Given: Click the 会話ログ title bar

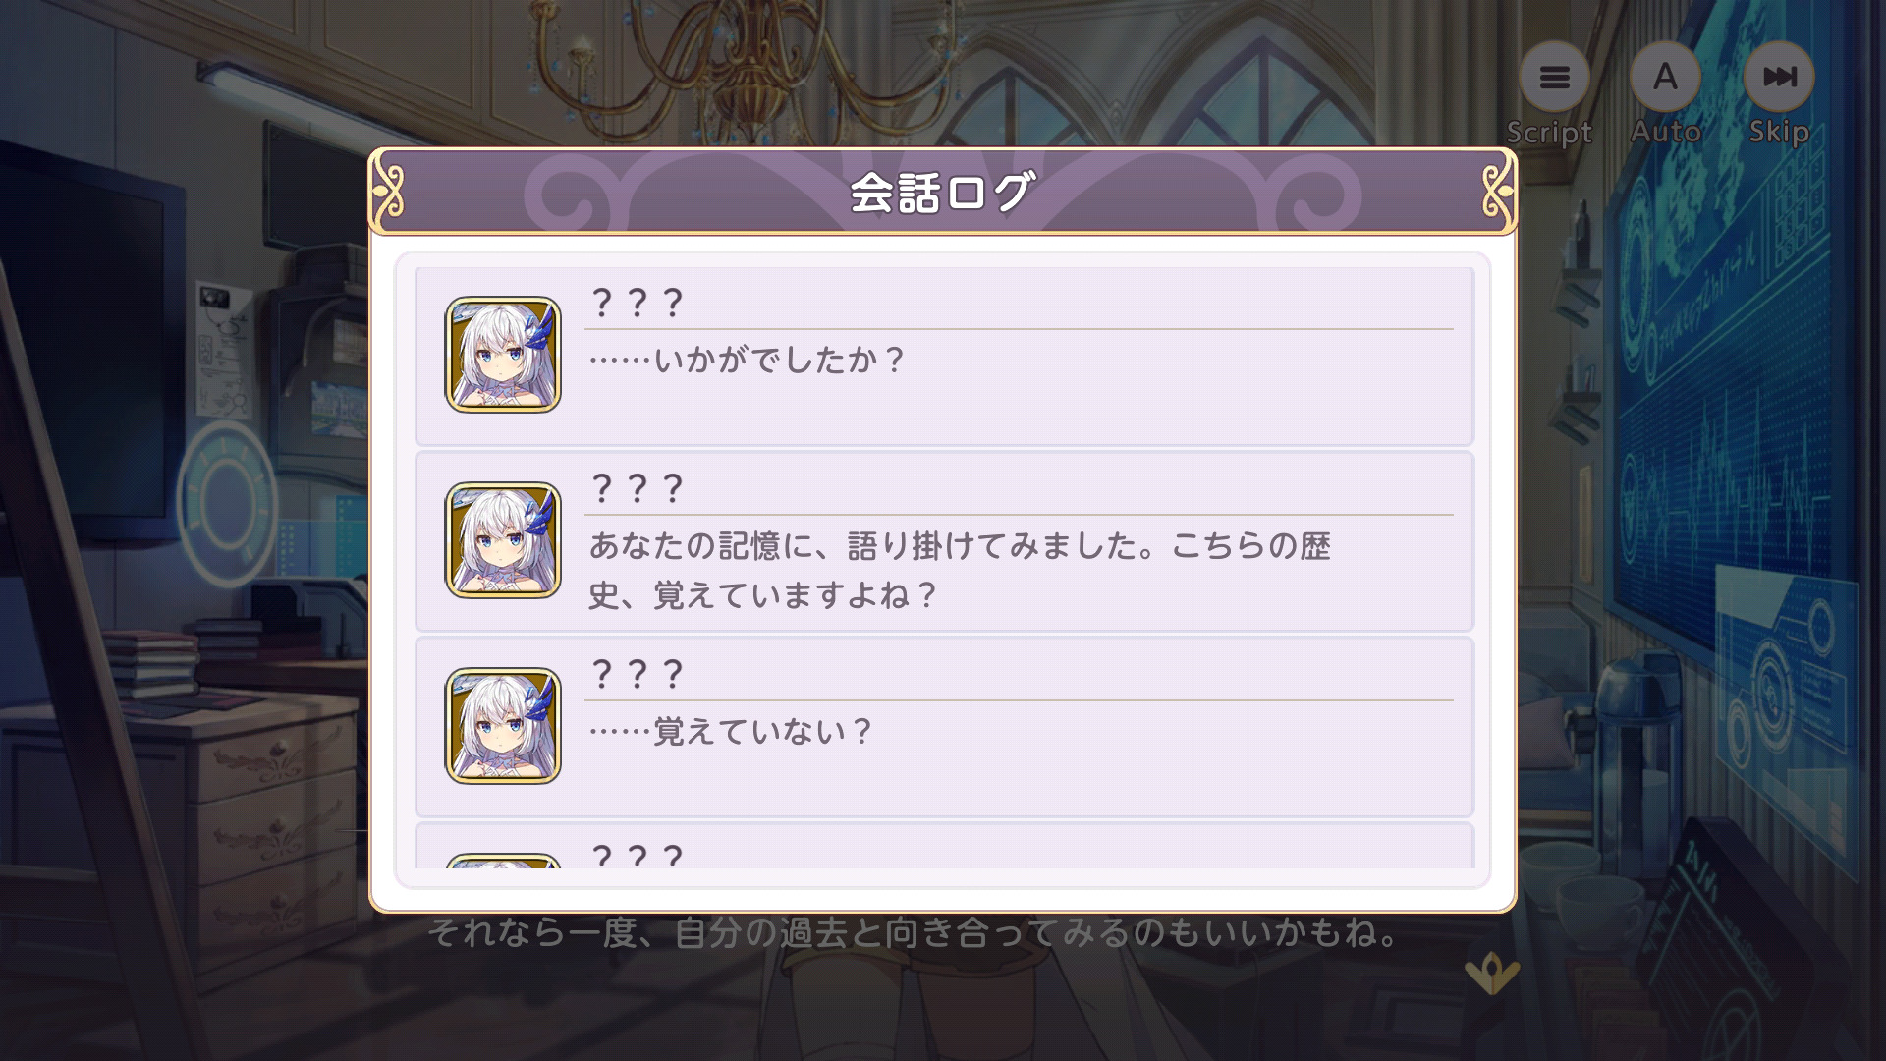Looking at the screenshot, I should [x=943, y=192].
